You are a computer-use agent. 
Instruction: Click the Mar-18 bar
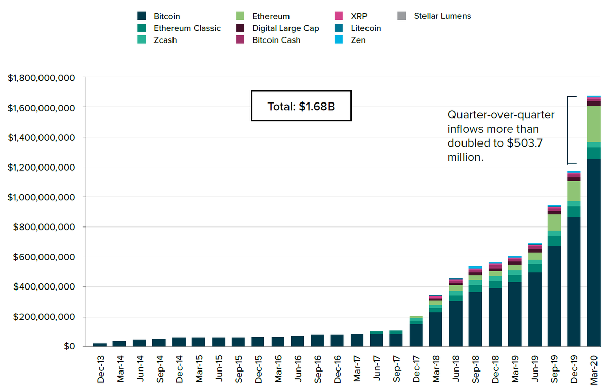[x=436, y=321]
